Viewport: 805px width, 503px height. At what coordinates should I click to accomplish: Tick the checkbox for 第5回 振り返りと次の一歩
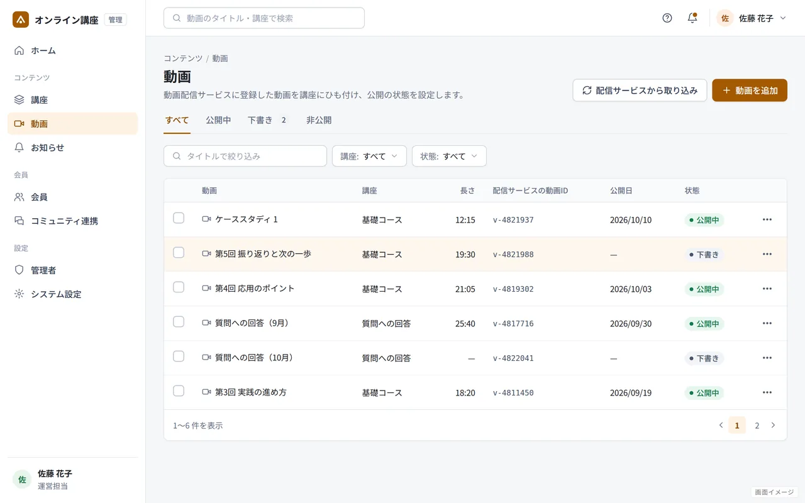[179, 253]
